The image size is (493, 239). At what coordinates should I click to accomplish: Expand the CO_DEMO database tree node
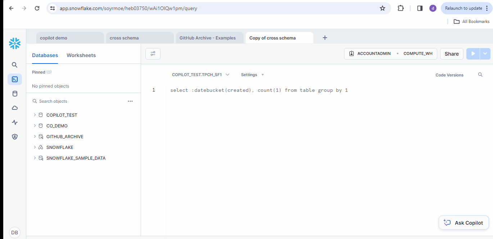tap(35, 126)
